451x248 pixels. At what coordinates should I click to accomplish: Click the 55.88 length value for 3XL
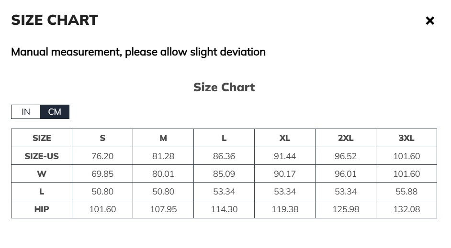coord(406,192)
